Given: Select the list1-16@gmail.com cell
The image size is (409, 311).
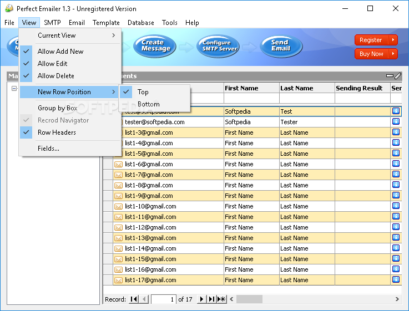Looking at the screenshot, I should 169,269.
